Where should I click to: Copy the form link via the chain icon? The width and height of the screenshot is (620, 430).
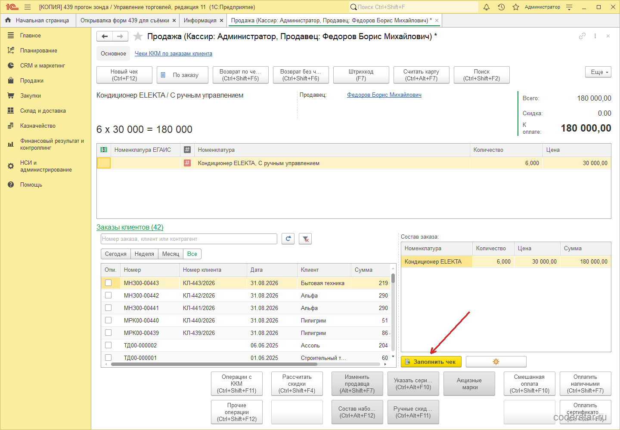pos(582,36)
